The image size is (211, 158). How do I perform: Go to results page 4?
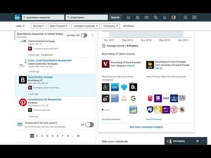click(x=47, y=136)
